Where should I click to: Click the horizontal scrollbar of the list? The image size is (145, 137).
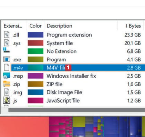(x=76, y=110)
